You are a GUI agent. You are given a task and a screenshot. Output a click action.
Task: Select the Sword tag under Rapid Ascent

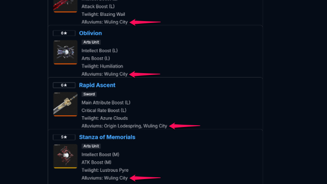click(x=89, y=94)
